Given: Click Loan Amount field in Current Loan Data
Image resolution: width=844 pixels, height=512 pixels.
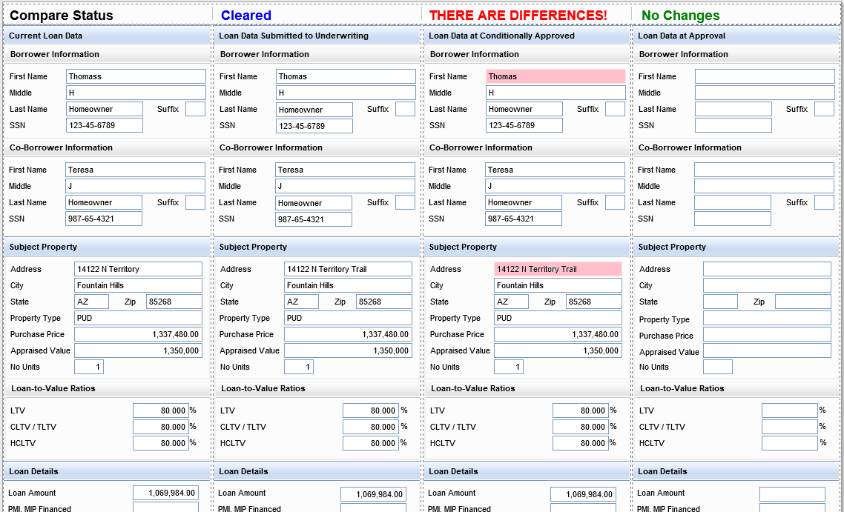Looking at the screenshot, I should coord(166,493).
